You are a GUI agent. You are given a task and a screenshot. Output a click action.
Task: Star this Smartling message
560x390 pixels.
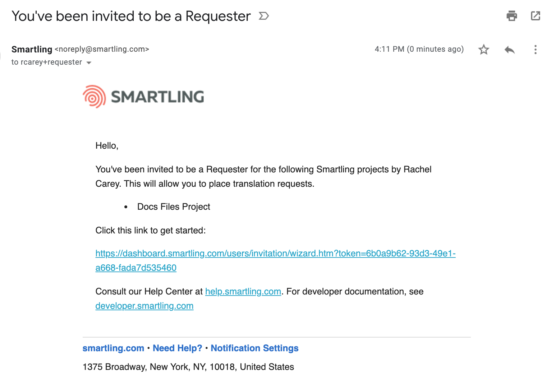484,49
